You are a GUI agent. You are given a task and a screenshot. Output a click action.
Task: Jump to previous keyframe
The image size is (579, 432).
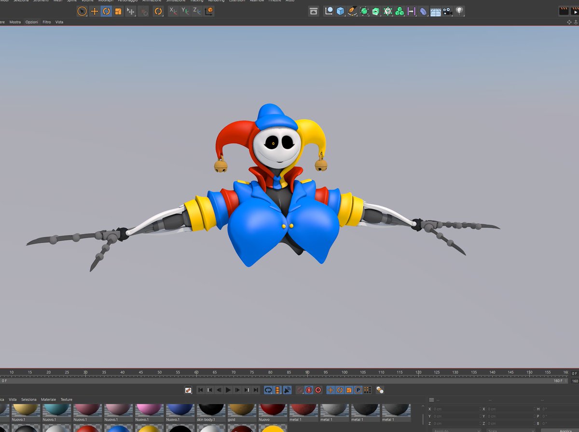[x=210, y=390]
